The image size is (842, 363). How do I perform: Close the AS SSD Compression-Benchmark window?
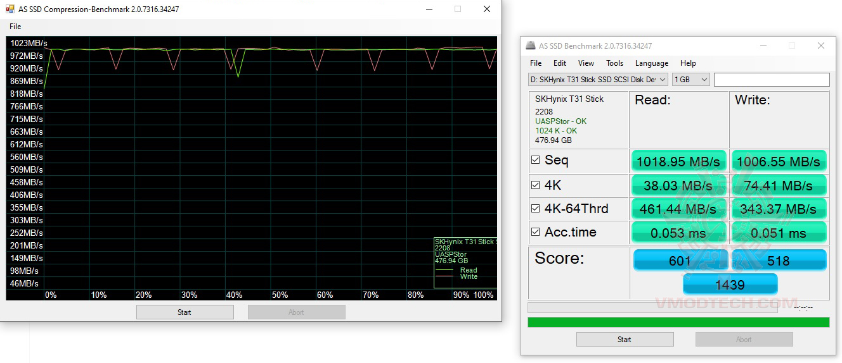pos(486,9)
